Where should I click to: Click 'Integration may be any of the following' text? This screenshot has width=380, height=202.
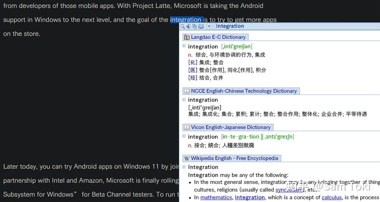tap(238, 175)
